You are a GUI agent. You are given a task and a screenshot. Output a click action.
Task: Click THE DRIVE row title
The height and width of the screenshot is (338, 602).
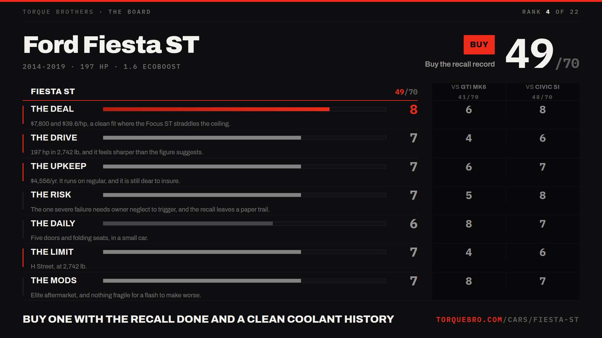click(54, 138)
